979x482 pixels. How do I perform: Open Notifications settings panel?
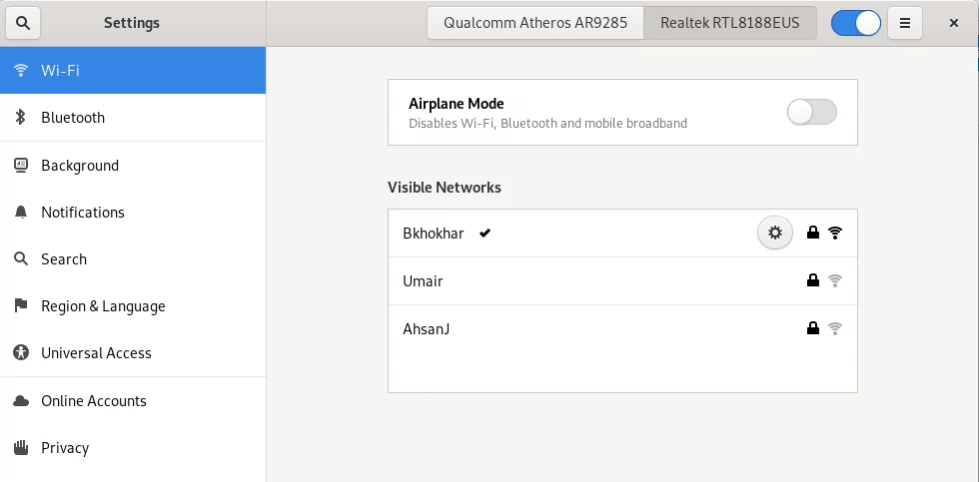[132, 212]
